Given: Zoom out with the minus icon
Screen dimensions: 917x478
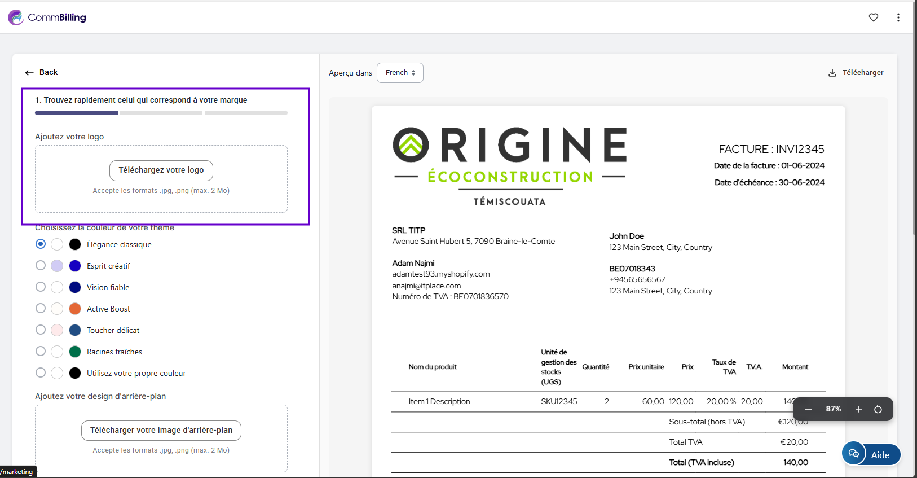Looking at the screenshot, I should pyautogui.click(x=808, y=409).
